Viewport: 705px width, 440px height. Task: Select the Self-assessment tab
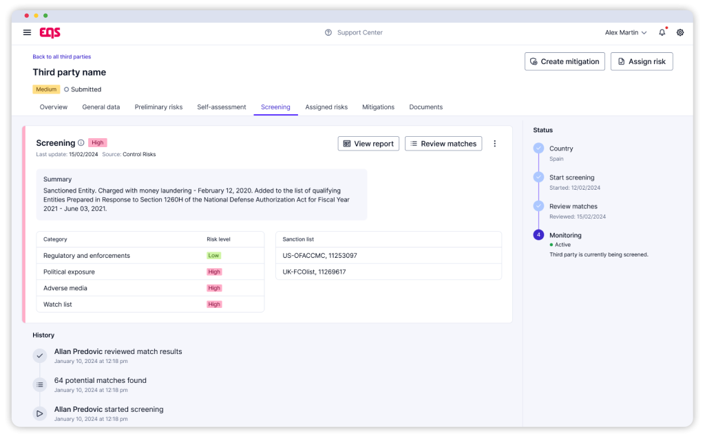pyautogui.click(x=222, y=107)
